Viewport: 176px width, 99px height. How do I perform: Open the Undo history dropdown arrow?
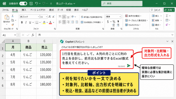click(40, 4)
